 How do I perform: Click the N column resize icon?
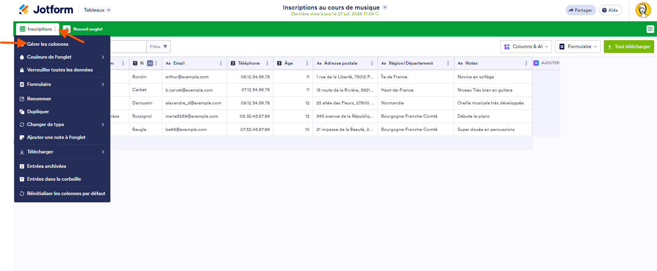tap(150, 63)
